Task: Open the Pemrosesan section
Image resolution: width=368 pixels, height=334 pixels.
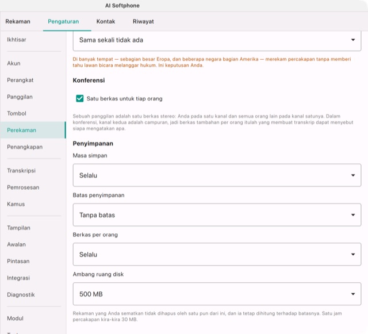Action: [x=33, y=187]
